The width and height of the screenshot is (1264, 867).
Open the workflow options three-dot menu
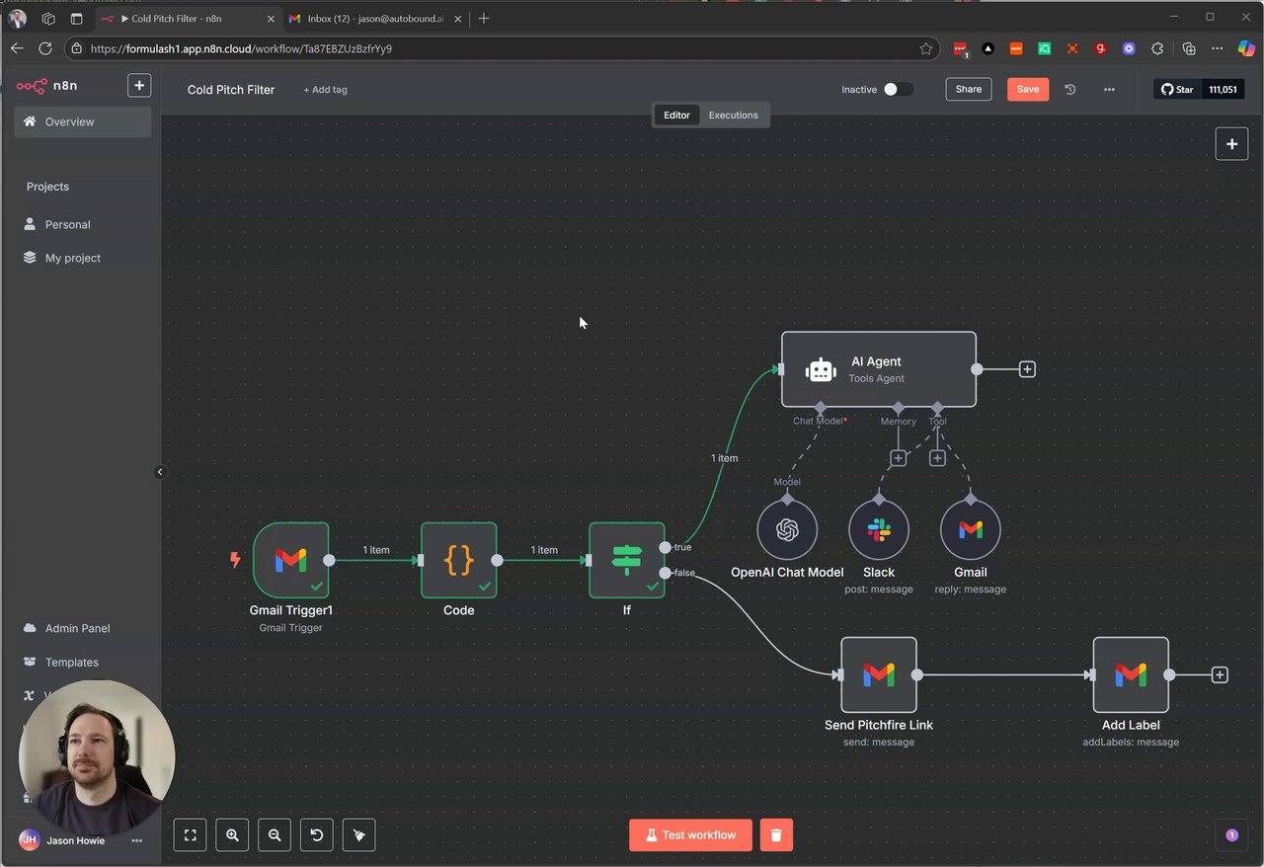click(1109, 89)
